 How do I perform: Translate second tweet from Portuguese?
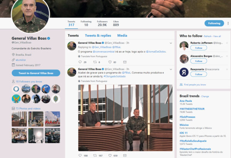point(94,81)
